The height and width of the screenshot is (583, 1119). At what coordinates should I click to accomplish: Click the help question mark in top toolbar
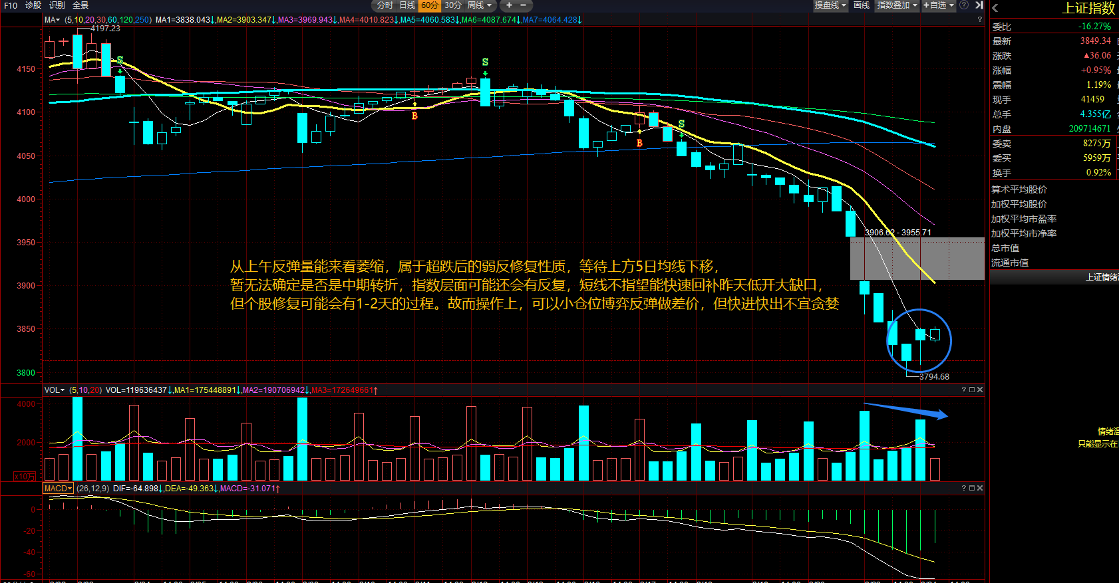[x=964, y=5]
